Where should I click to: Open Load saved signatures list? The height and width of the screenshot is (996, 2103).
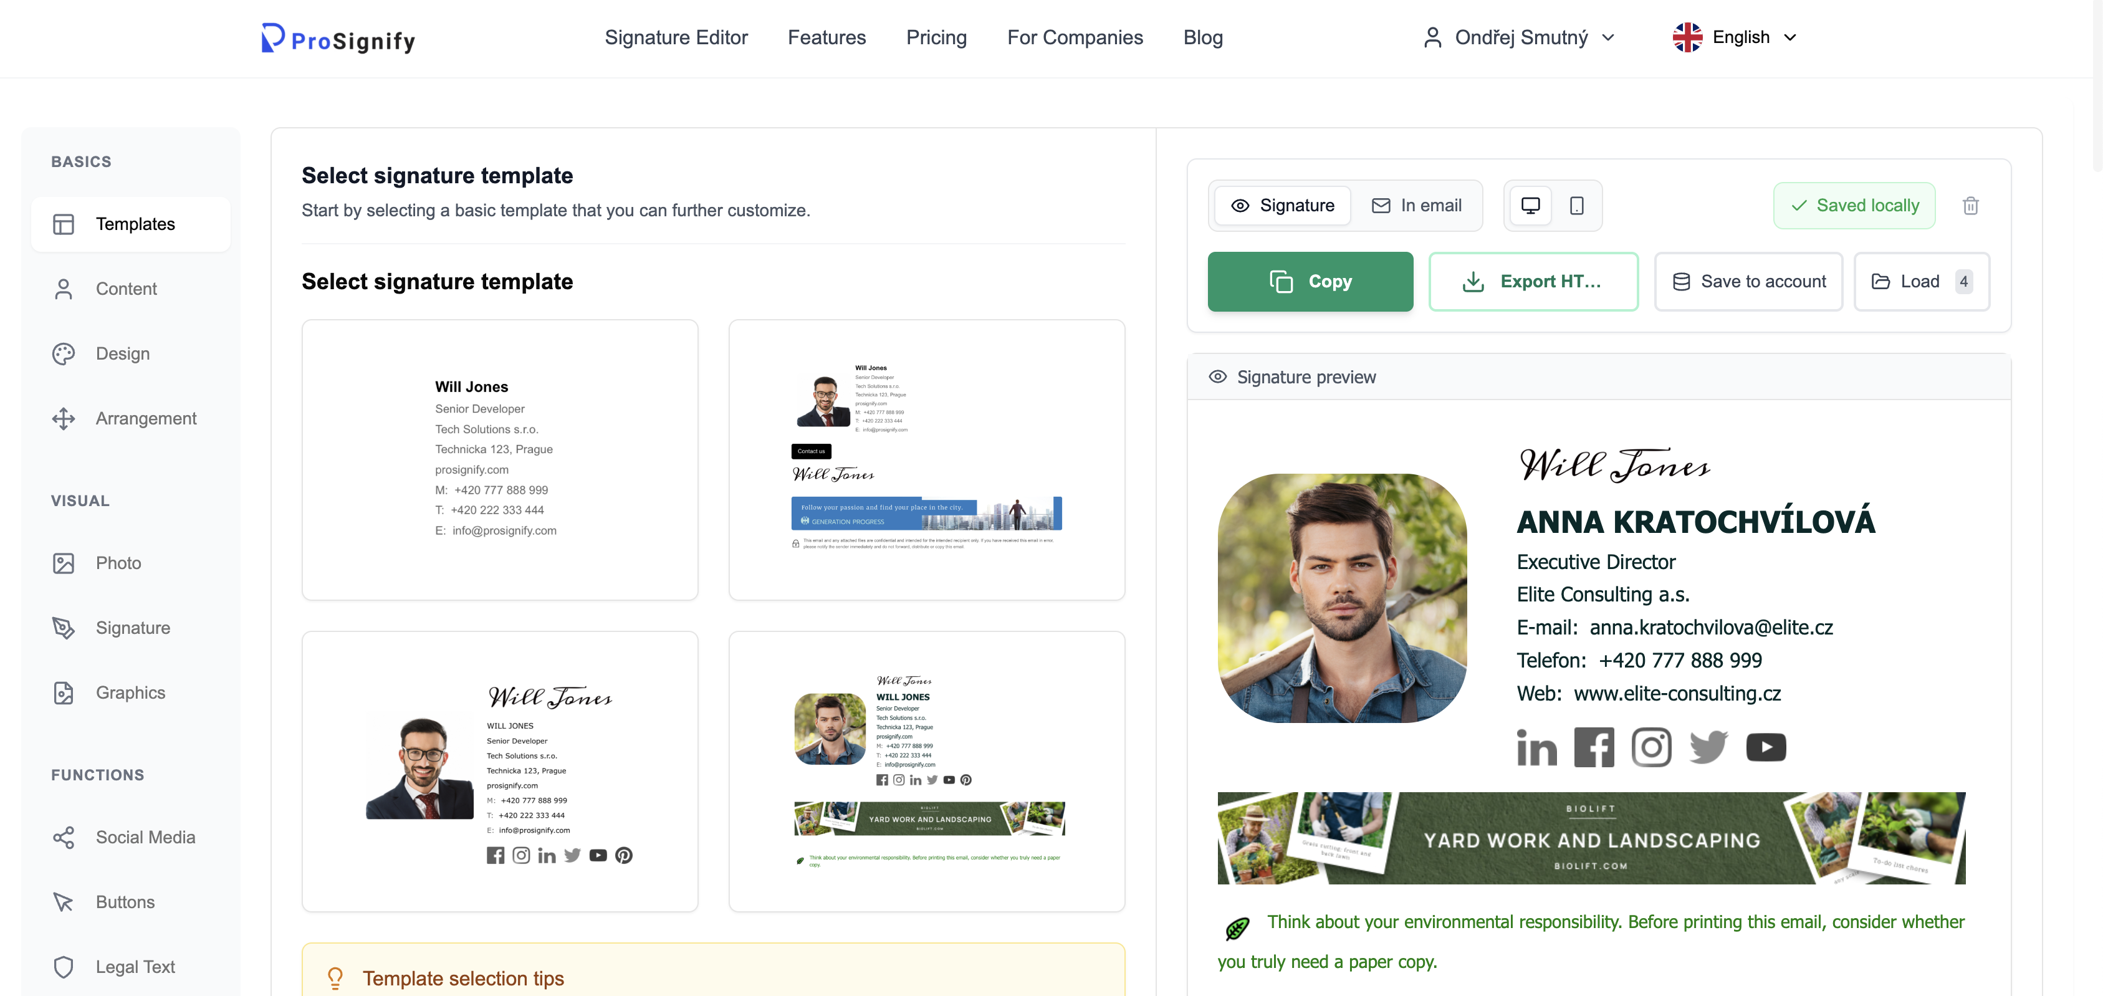click(x=1921, y=282)
